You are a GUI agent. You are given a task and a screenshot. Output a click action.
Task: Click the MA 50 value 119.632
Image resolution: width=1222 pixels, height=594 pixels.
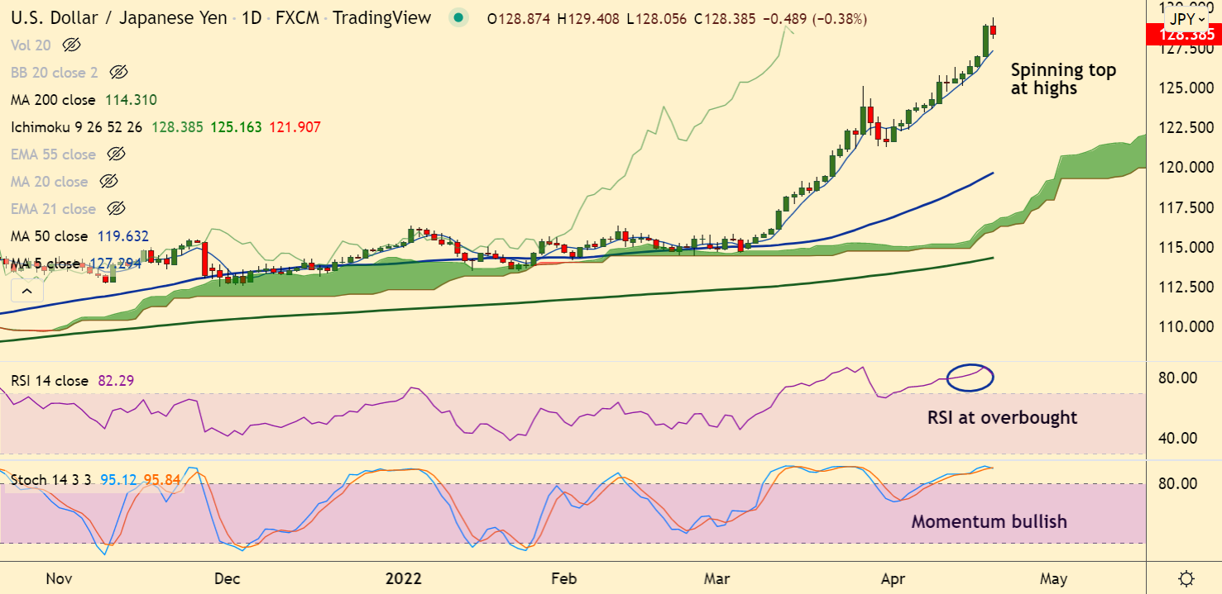123,236
